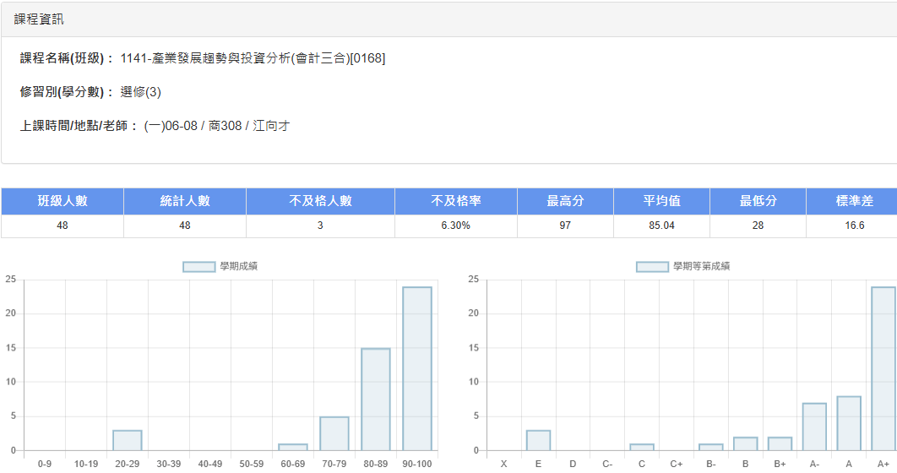
Task: Click the 課程資訊 panel heading
Action: pos(39,19)
